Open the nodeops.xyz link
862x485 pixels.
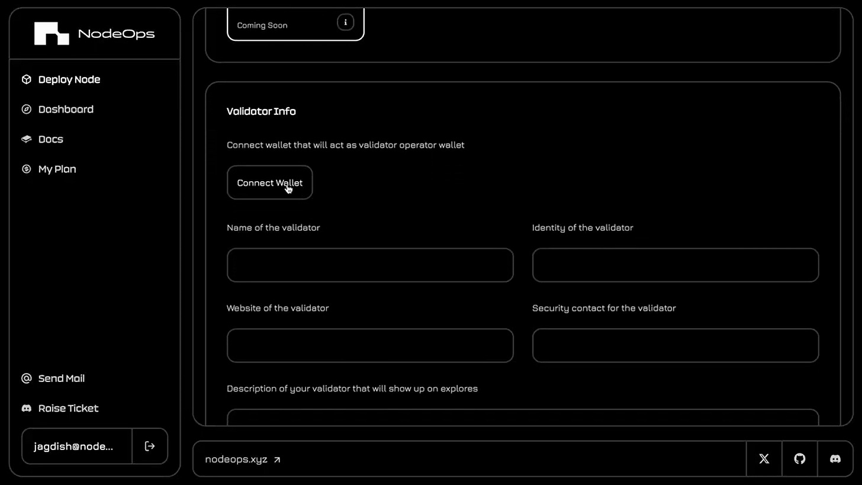tap(243, 460)
